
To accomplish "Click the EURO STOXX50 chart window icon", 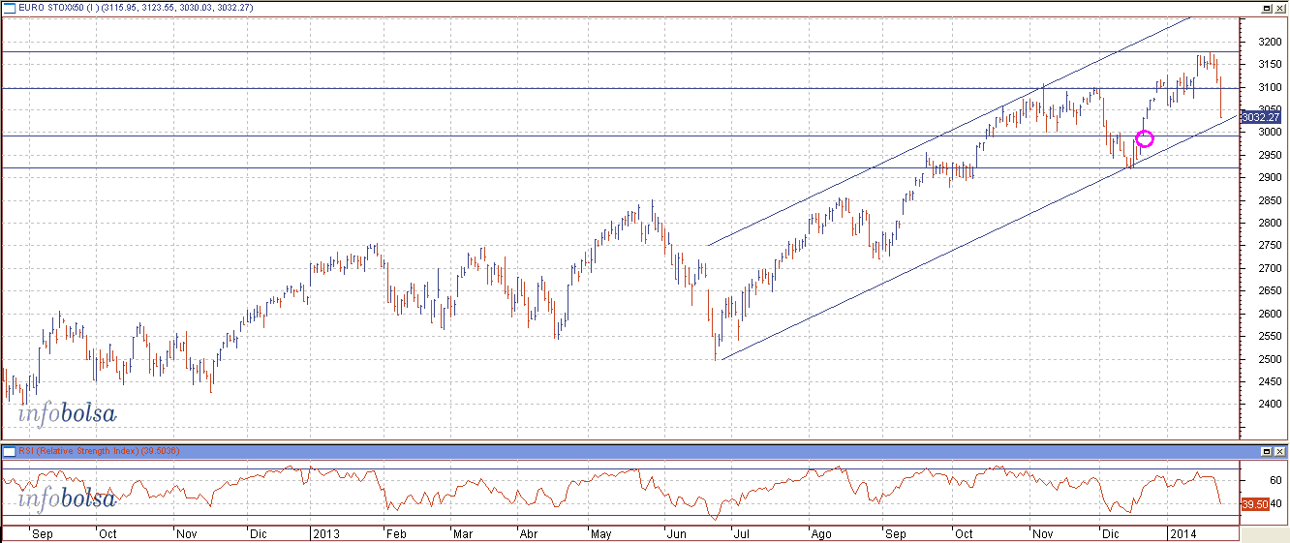I will point(8,8).
